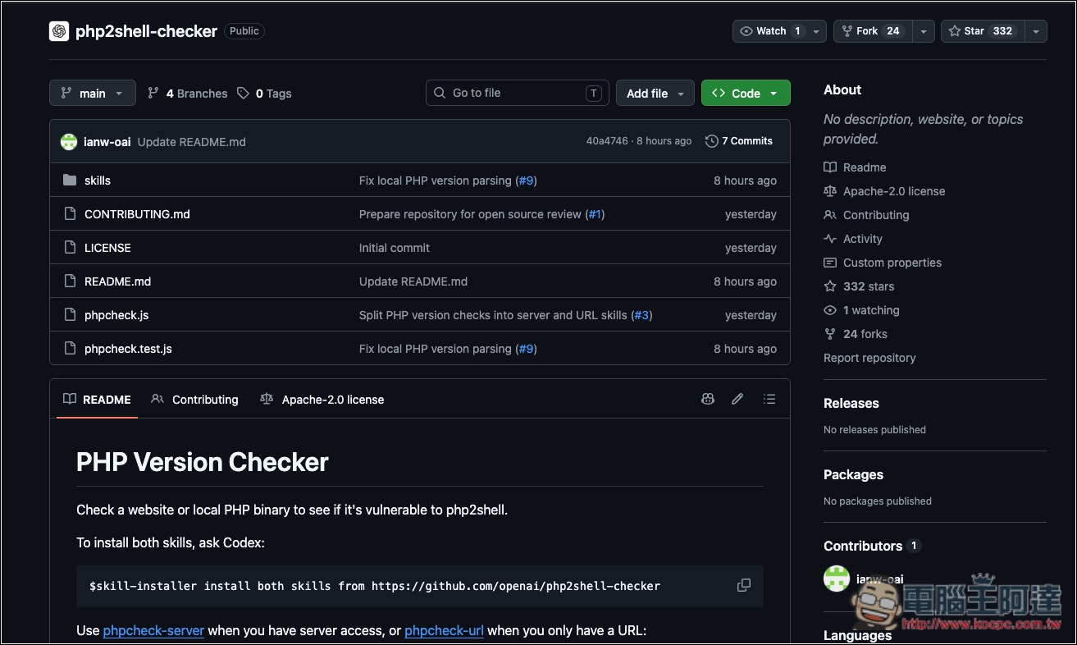Switch to the README tab
The height and width of the screenshot is (645, 1077).
(97, 400)
